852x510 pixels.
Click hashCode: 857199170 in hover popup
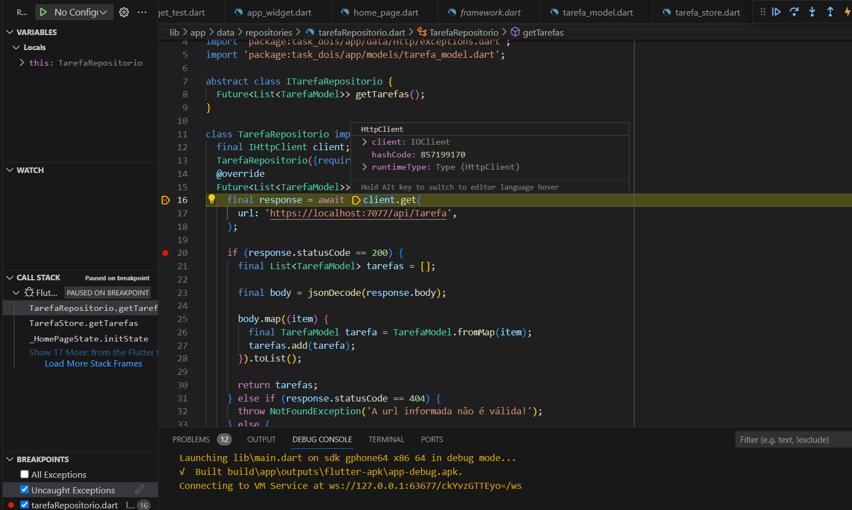(x=418, y=155)
